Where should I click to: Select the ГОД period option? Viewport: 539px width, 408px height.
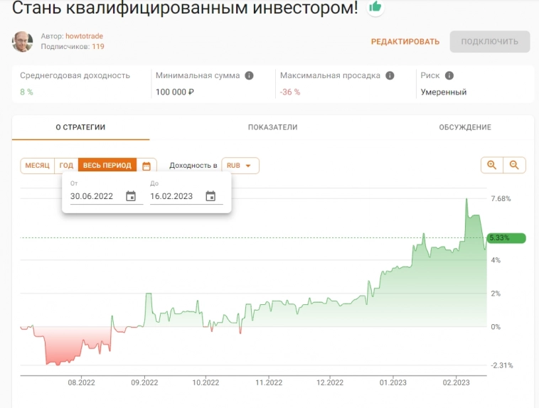click(66, 166)
